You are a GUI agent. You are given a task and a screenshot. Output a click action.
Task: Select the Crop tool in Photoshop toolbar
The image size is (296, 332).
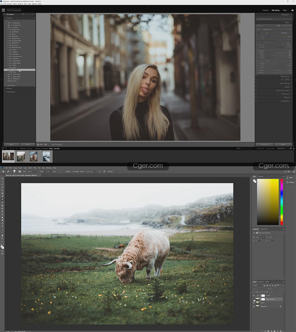[x=2, y=190]
